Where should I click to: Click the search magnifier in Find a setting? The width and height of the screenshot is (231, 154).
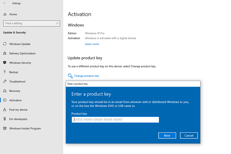tap(57, 23)
